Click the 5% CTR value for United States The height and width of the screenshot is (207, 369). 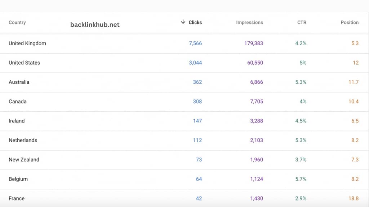[x=303, y=63]
